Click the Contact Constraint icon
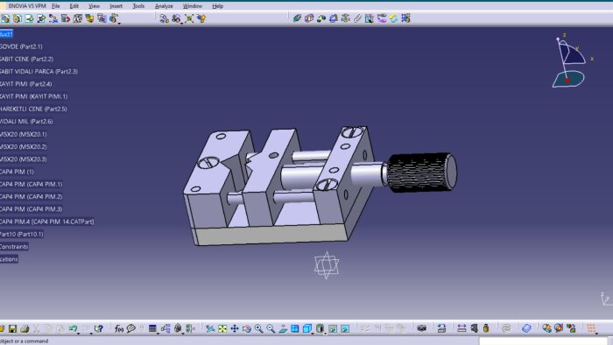 [309, 18]
